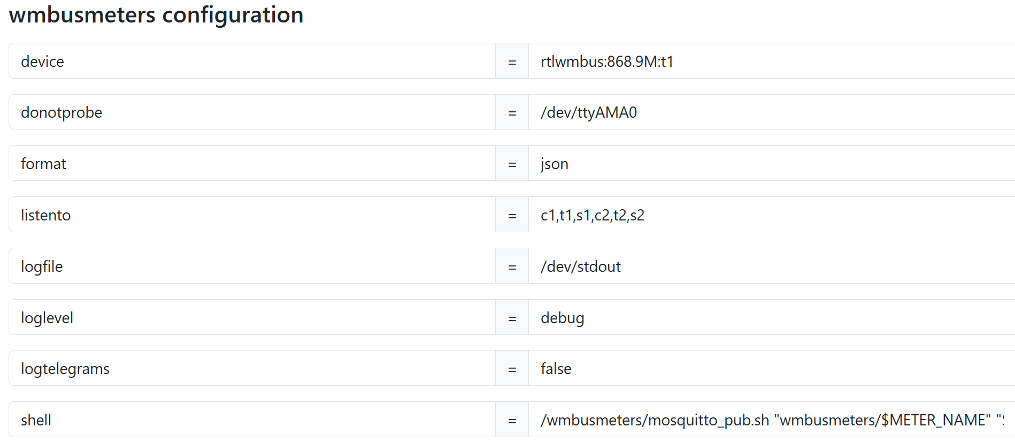Viewport: 1015px width, 442px height.
Task: Click the equals sign beside device
Action: tap(512, 62)
